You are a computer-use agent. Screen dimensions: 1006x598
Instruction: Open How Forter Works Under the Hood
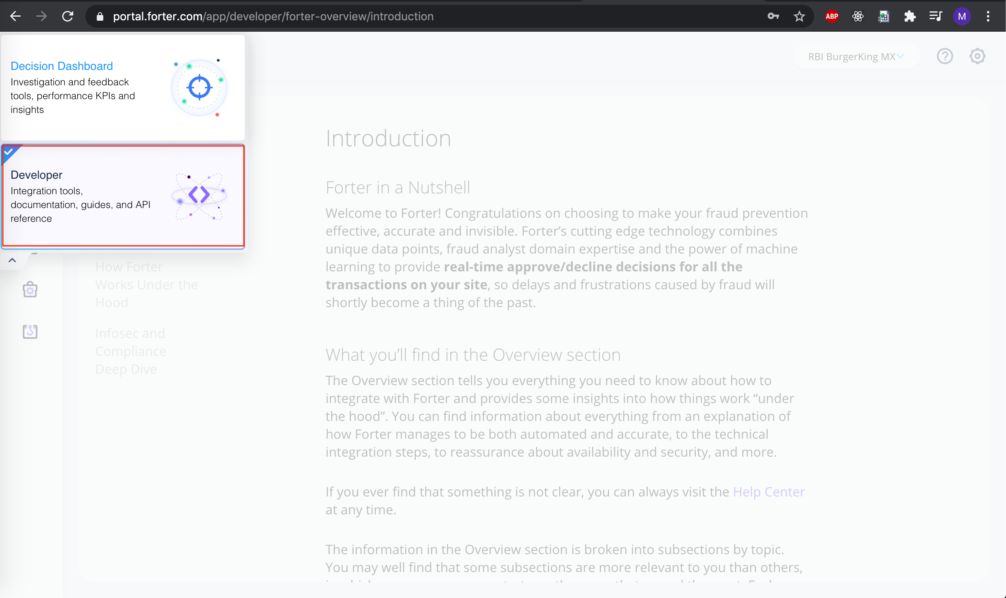click(146, 284)
